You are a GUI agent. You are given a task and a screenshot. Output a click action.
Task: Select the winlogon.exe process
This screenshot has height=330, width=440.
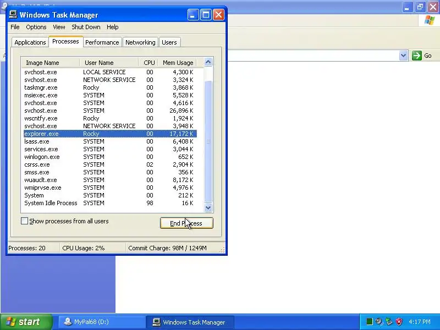point(110,157)
